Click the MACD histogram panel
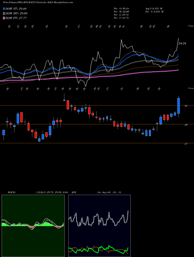 tap(33, 226)
